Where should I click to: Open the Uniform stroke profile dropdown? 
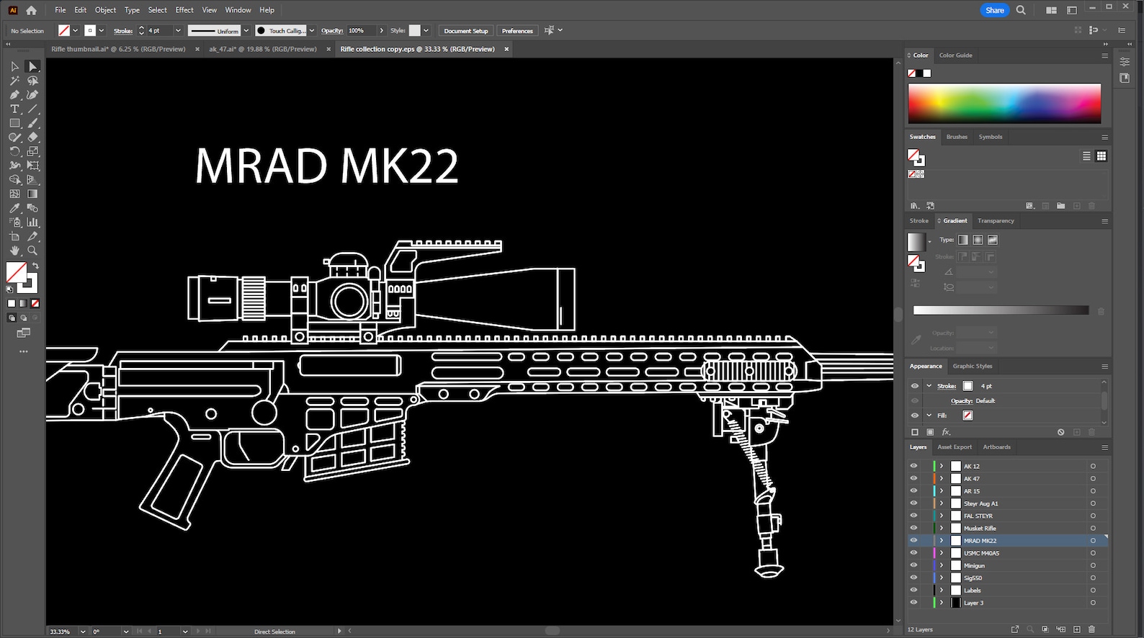click(x=246, y=30)
